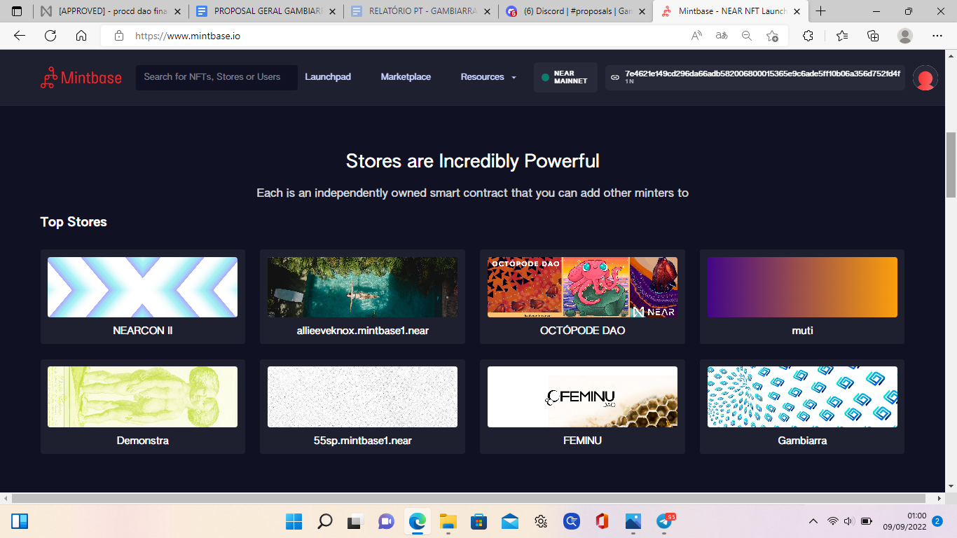Close the Discord browser tab
The width and height of the screenshot is (957, 538).
[642, 11]
